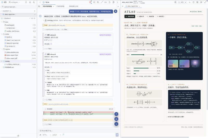Click the refresh icon in preview toolbar
This screenshot has height=138, width=208.
click(x=193, y=2)
